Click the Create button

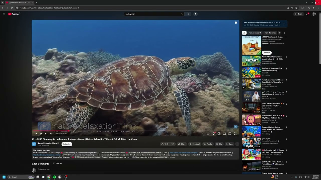click(x=298, y=14)
